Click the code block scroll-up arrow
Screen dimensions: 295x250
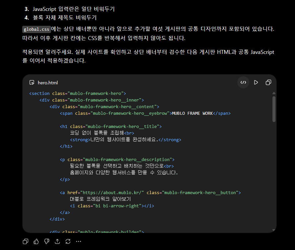pos(274,93)
